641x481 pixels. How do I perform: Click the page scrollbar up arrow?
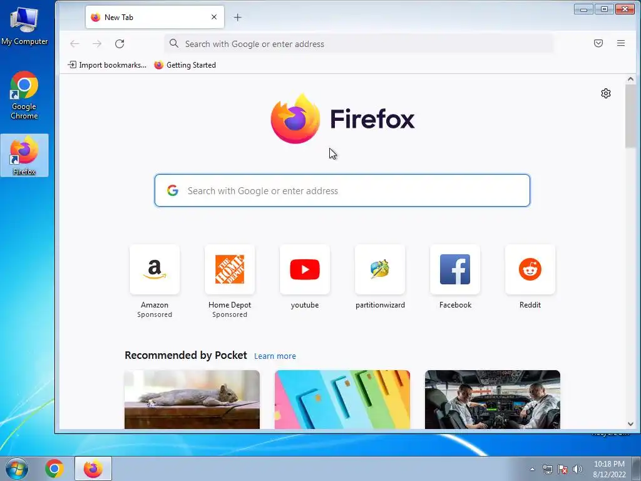pyautogui.click(x=630, y=80)
